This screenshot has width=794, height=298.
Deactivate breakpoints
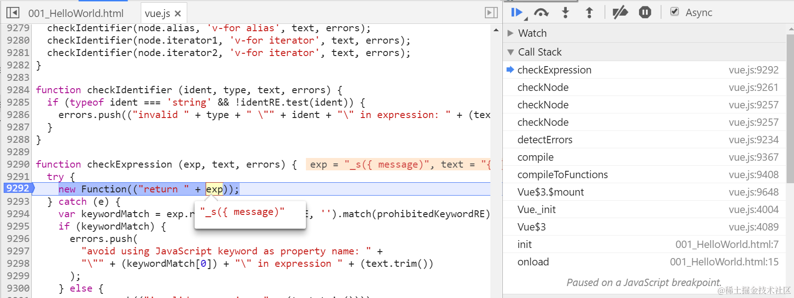pyautogui.click(x=620, y=13)
